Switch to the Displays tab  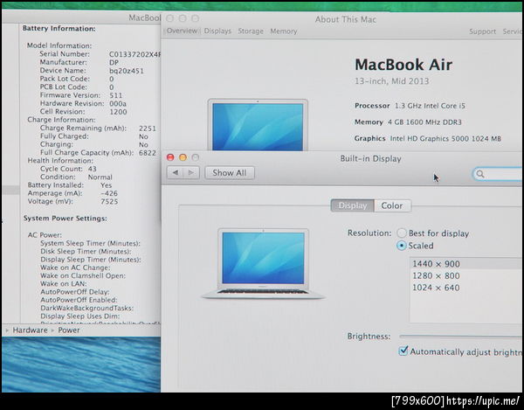click(x=217, y=31)
